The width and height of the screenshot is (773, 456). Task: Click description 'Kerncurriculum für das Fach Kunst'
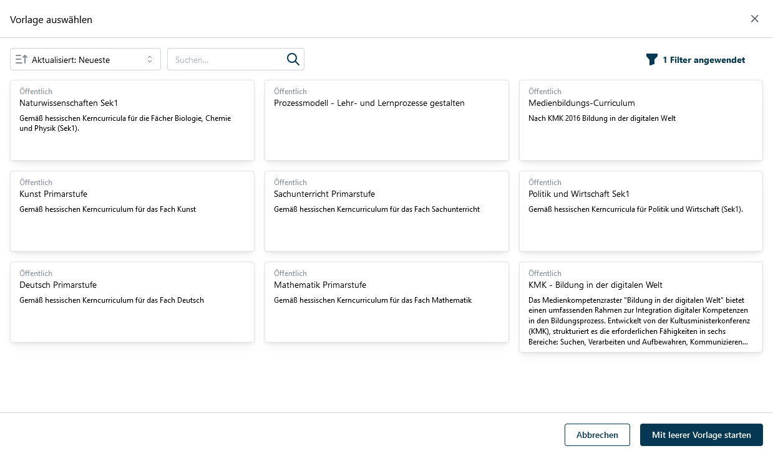pos(108,209)
